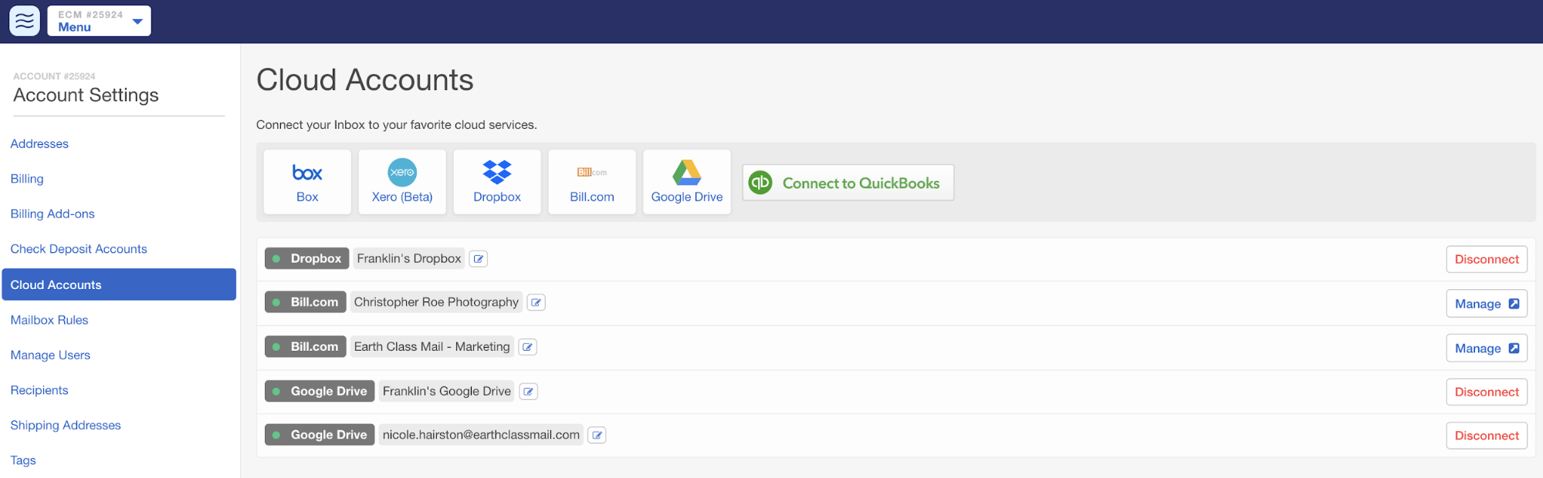Disconnect nicole.hairston@earthclassmail.com Google Drive

(x=1487, y=436)
